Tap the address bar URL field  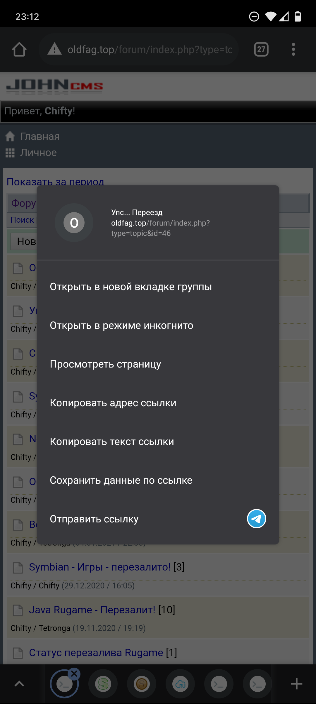tap(150, 49)
